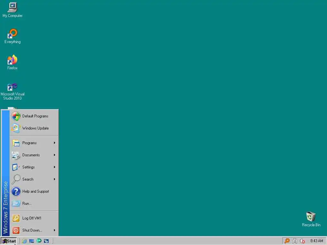This screenshot has width=327, height=245.
Task: Click the 8:43 AM clock
Action: point(316,241)
